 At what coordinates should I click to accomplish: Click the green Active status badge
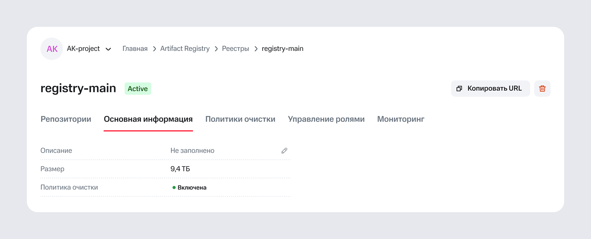coord(138,89)
